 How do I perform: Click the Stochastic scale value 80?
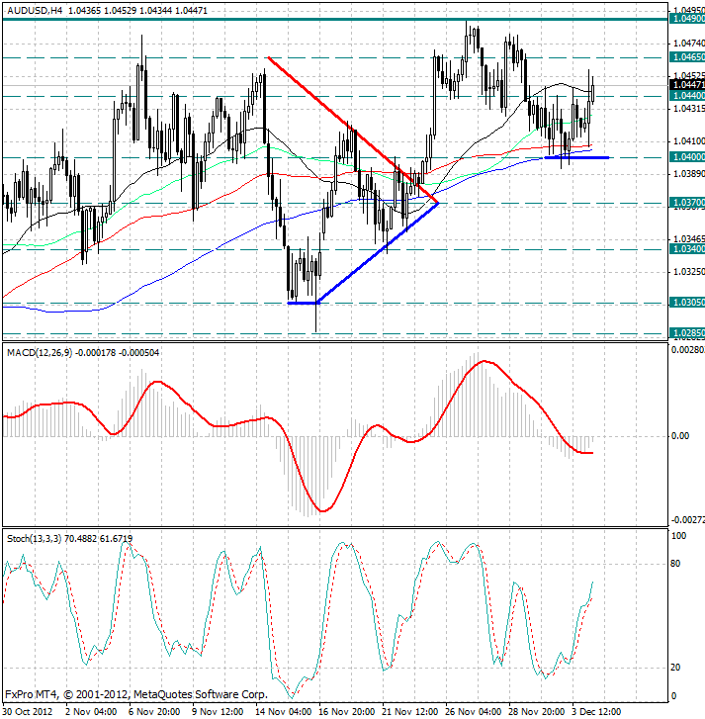(675, 564)
